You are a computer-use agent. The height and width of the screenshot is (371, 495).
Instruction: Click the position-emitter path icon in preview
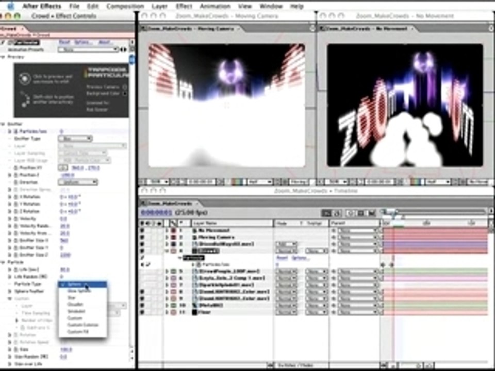point(25,99)
